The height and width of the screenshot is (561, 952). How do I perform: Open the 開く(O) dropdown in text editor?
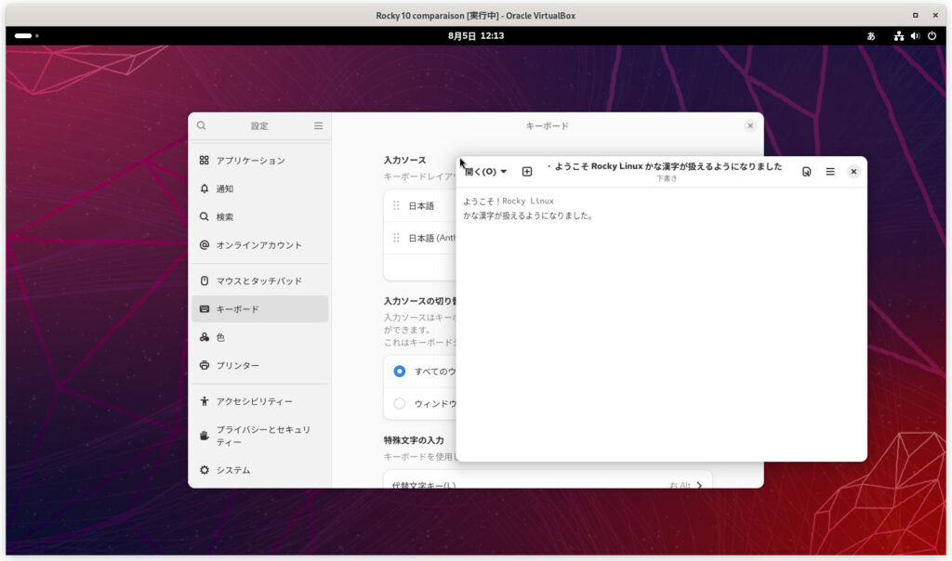pos(485,172)
